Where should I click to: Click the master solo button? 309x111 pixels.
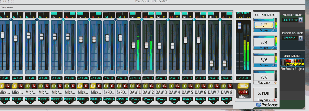click(x=243, y=92)
